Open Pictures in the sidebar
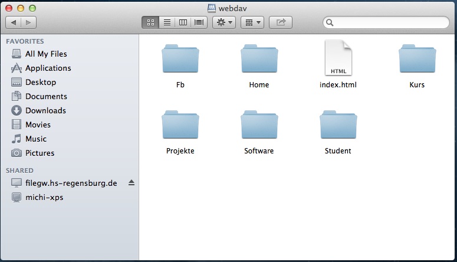 click(32, 153)
